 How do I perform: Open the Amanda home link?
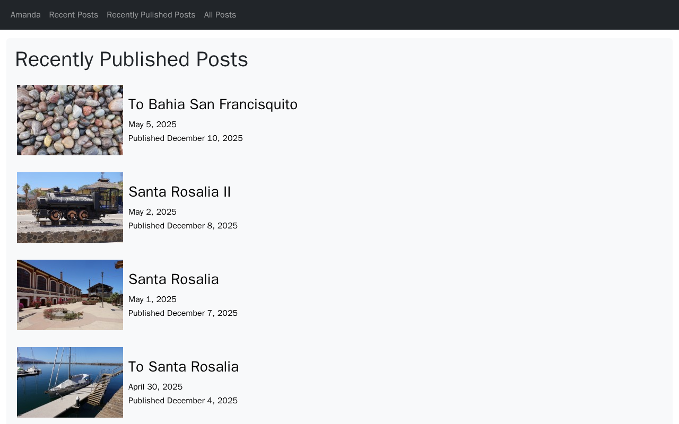coord(25,15)
